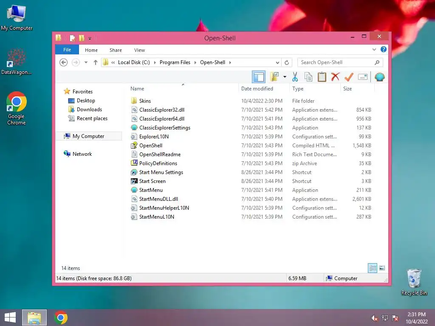Select ClassicExplorer64.dll file
The image size is (435, 326).
[x=162, y=119]
